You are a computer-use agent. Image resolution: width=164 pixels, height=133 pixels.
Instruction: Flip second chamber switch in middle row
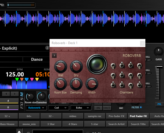[122, 75]
